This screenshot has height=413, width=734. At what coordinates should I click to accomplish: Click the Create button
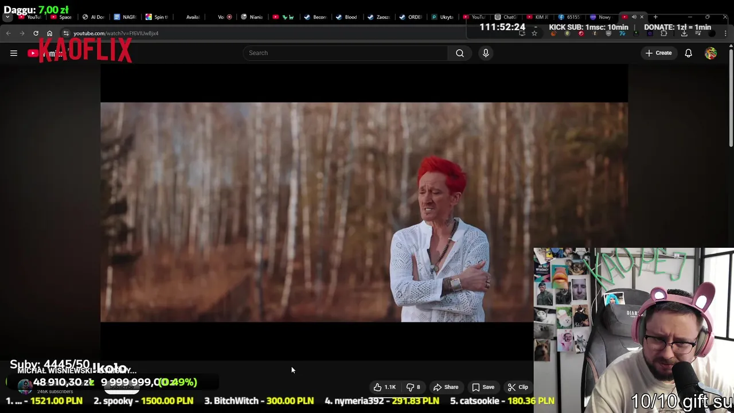[x=658, y=53]
